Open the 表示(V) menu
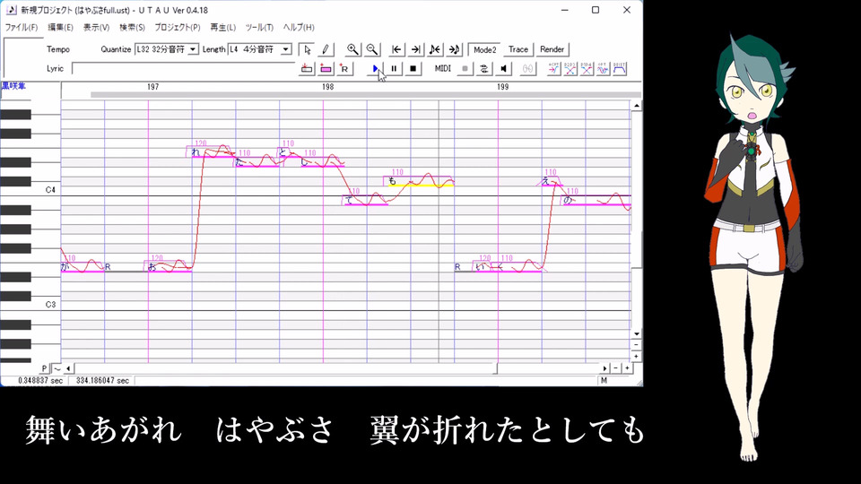 (x=96, y=27)
